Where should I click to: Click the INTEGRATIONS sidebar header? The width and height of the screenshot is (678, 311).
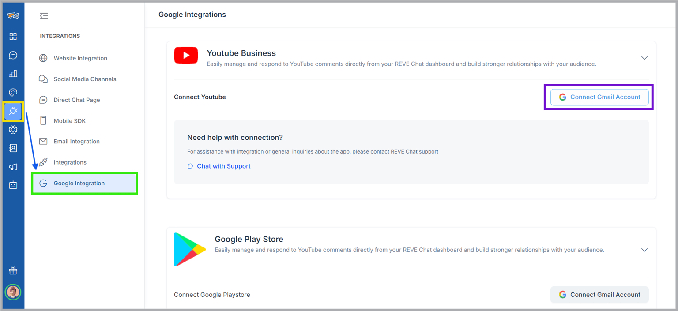60,36
